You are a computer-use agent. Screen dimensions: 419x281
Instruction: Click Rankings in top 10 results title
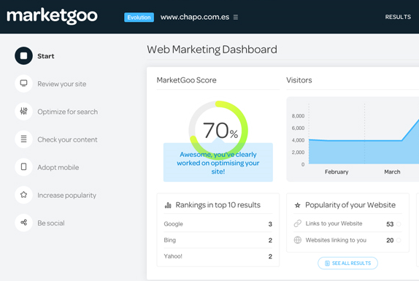pyautogui.click(x=218, y=205)
